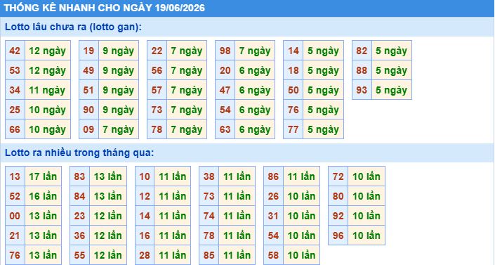Click the "10 lần" cell beside number 26
The image size is (495, 265).
[x=301, y=196]
